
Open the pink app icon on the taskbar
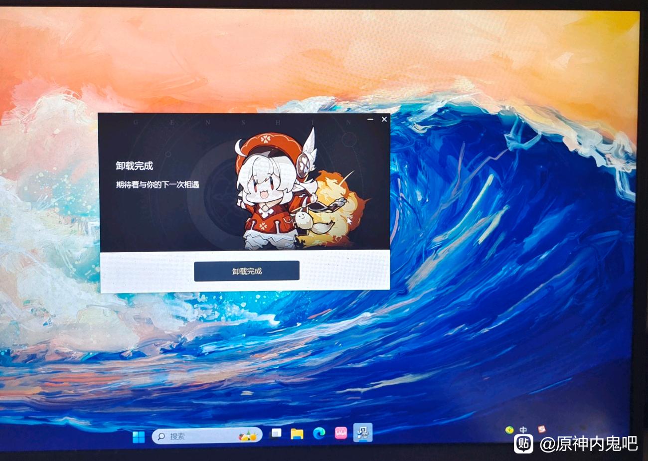pyautogui.click(x=341, y=434)
